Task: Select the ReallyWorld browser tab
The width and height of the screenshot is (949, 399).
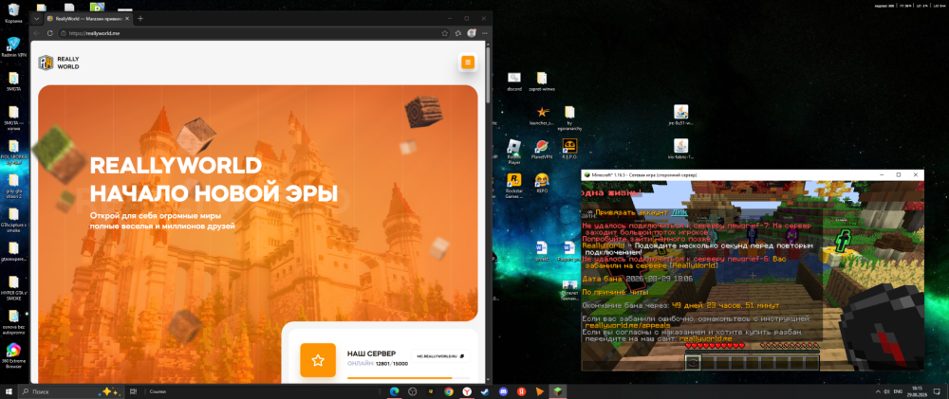Action: [x=87, y=19]
